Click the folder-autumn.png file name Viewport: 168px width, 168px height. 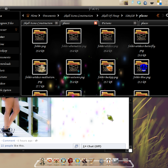coord(74,77)
